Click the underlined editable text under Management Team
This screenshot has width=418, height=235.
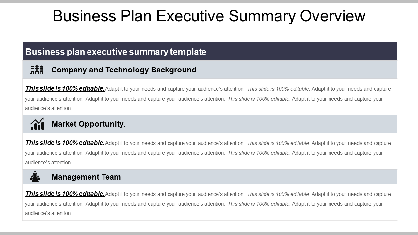65,194
